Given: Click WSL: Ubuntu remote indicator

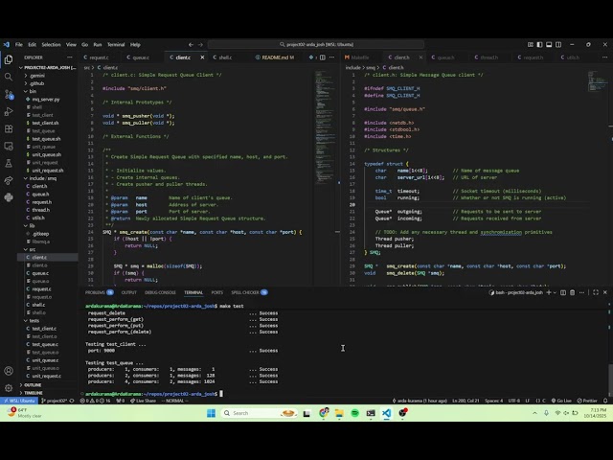Looking at the screenshot, I should [19, 401].
